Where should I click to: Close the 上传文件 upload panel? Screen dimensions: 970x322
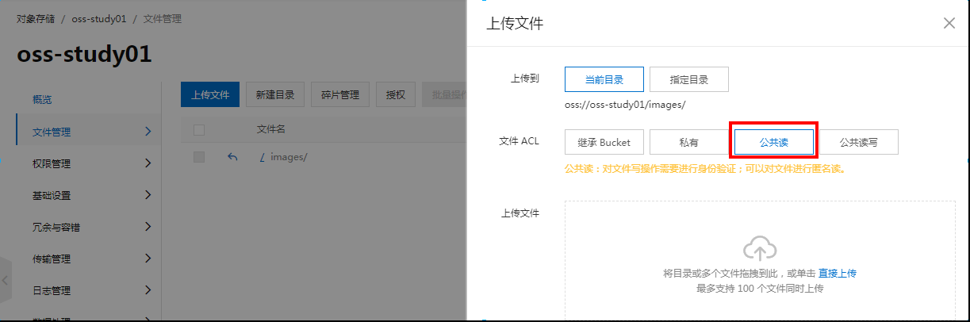949,23
